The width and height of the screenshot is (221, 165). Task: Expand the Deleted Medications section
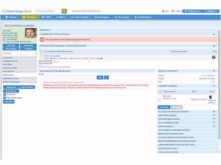tap(214, 122)
